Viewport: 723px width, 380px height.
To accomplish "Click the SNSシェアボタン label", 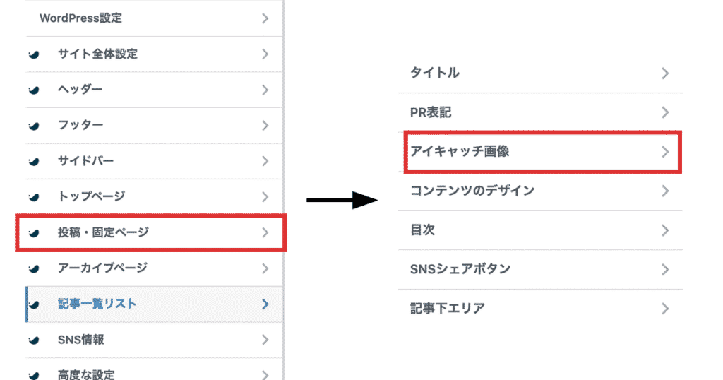I will click(460, 269).
